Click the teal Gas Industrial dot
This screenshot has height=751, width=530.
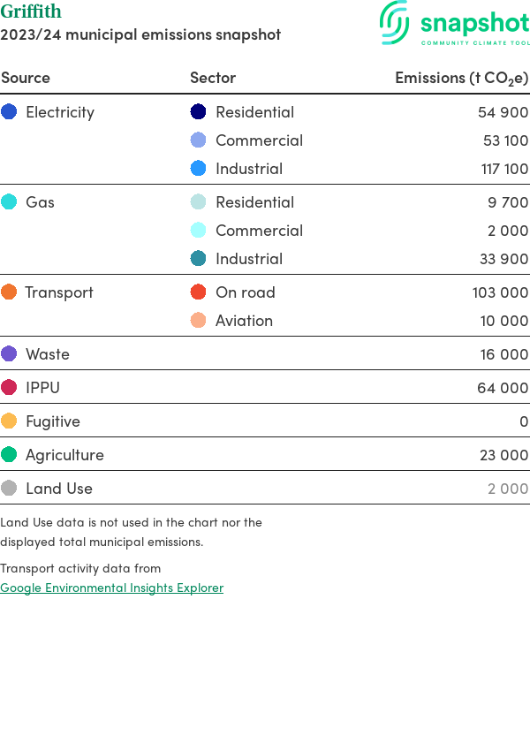[199, 259]
